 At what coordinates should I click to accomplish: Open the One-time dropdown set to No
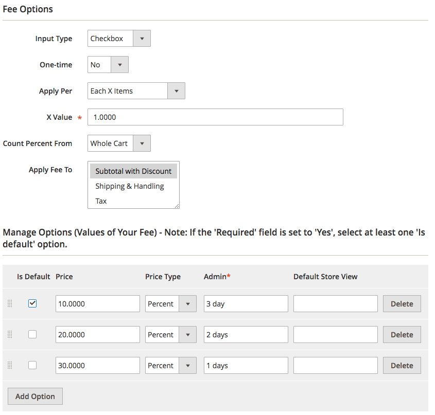[108, 65]
